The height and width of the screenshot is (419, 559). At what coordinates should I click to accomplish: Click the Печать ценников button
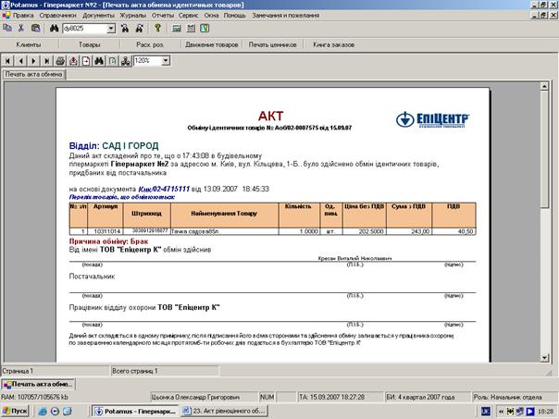click(x=272, y=45)
